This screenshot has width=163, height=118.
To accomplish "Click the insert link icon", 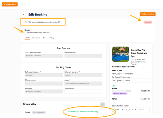I will click(x=135, y=109).
